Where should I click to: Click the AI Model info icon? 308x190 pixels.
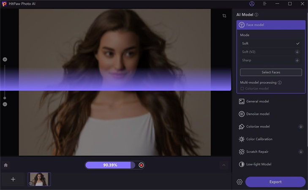click(256, 15)
